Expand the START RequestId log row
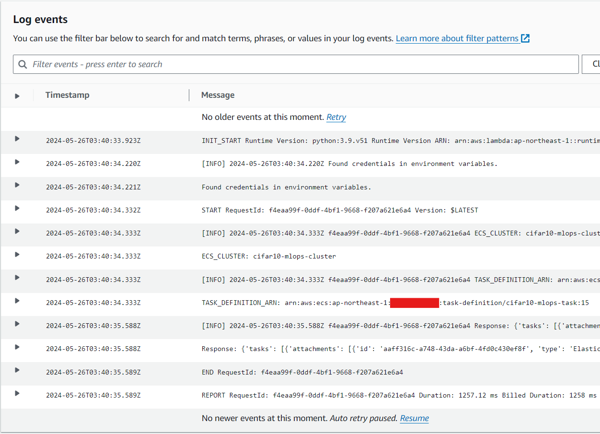The width and height of the screenshot is (600, 434). 17,208
